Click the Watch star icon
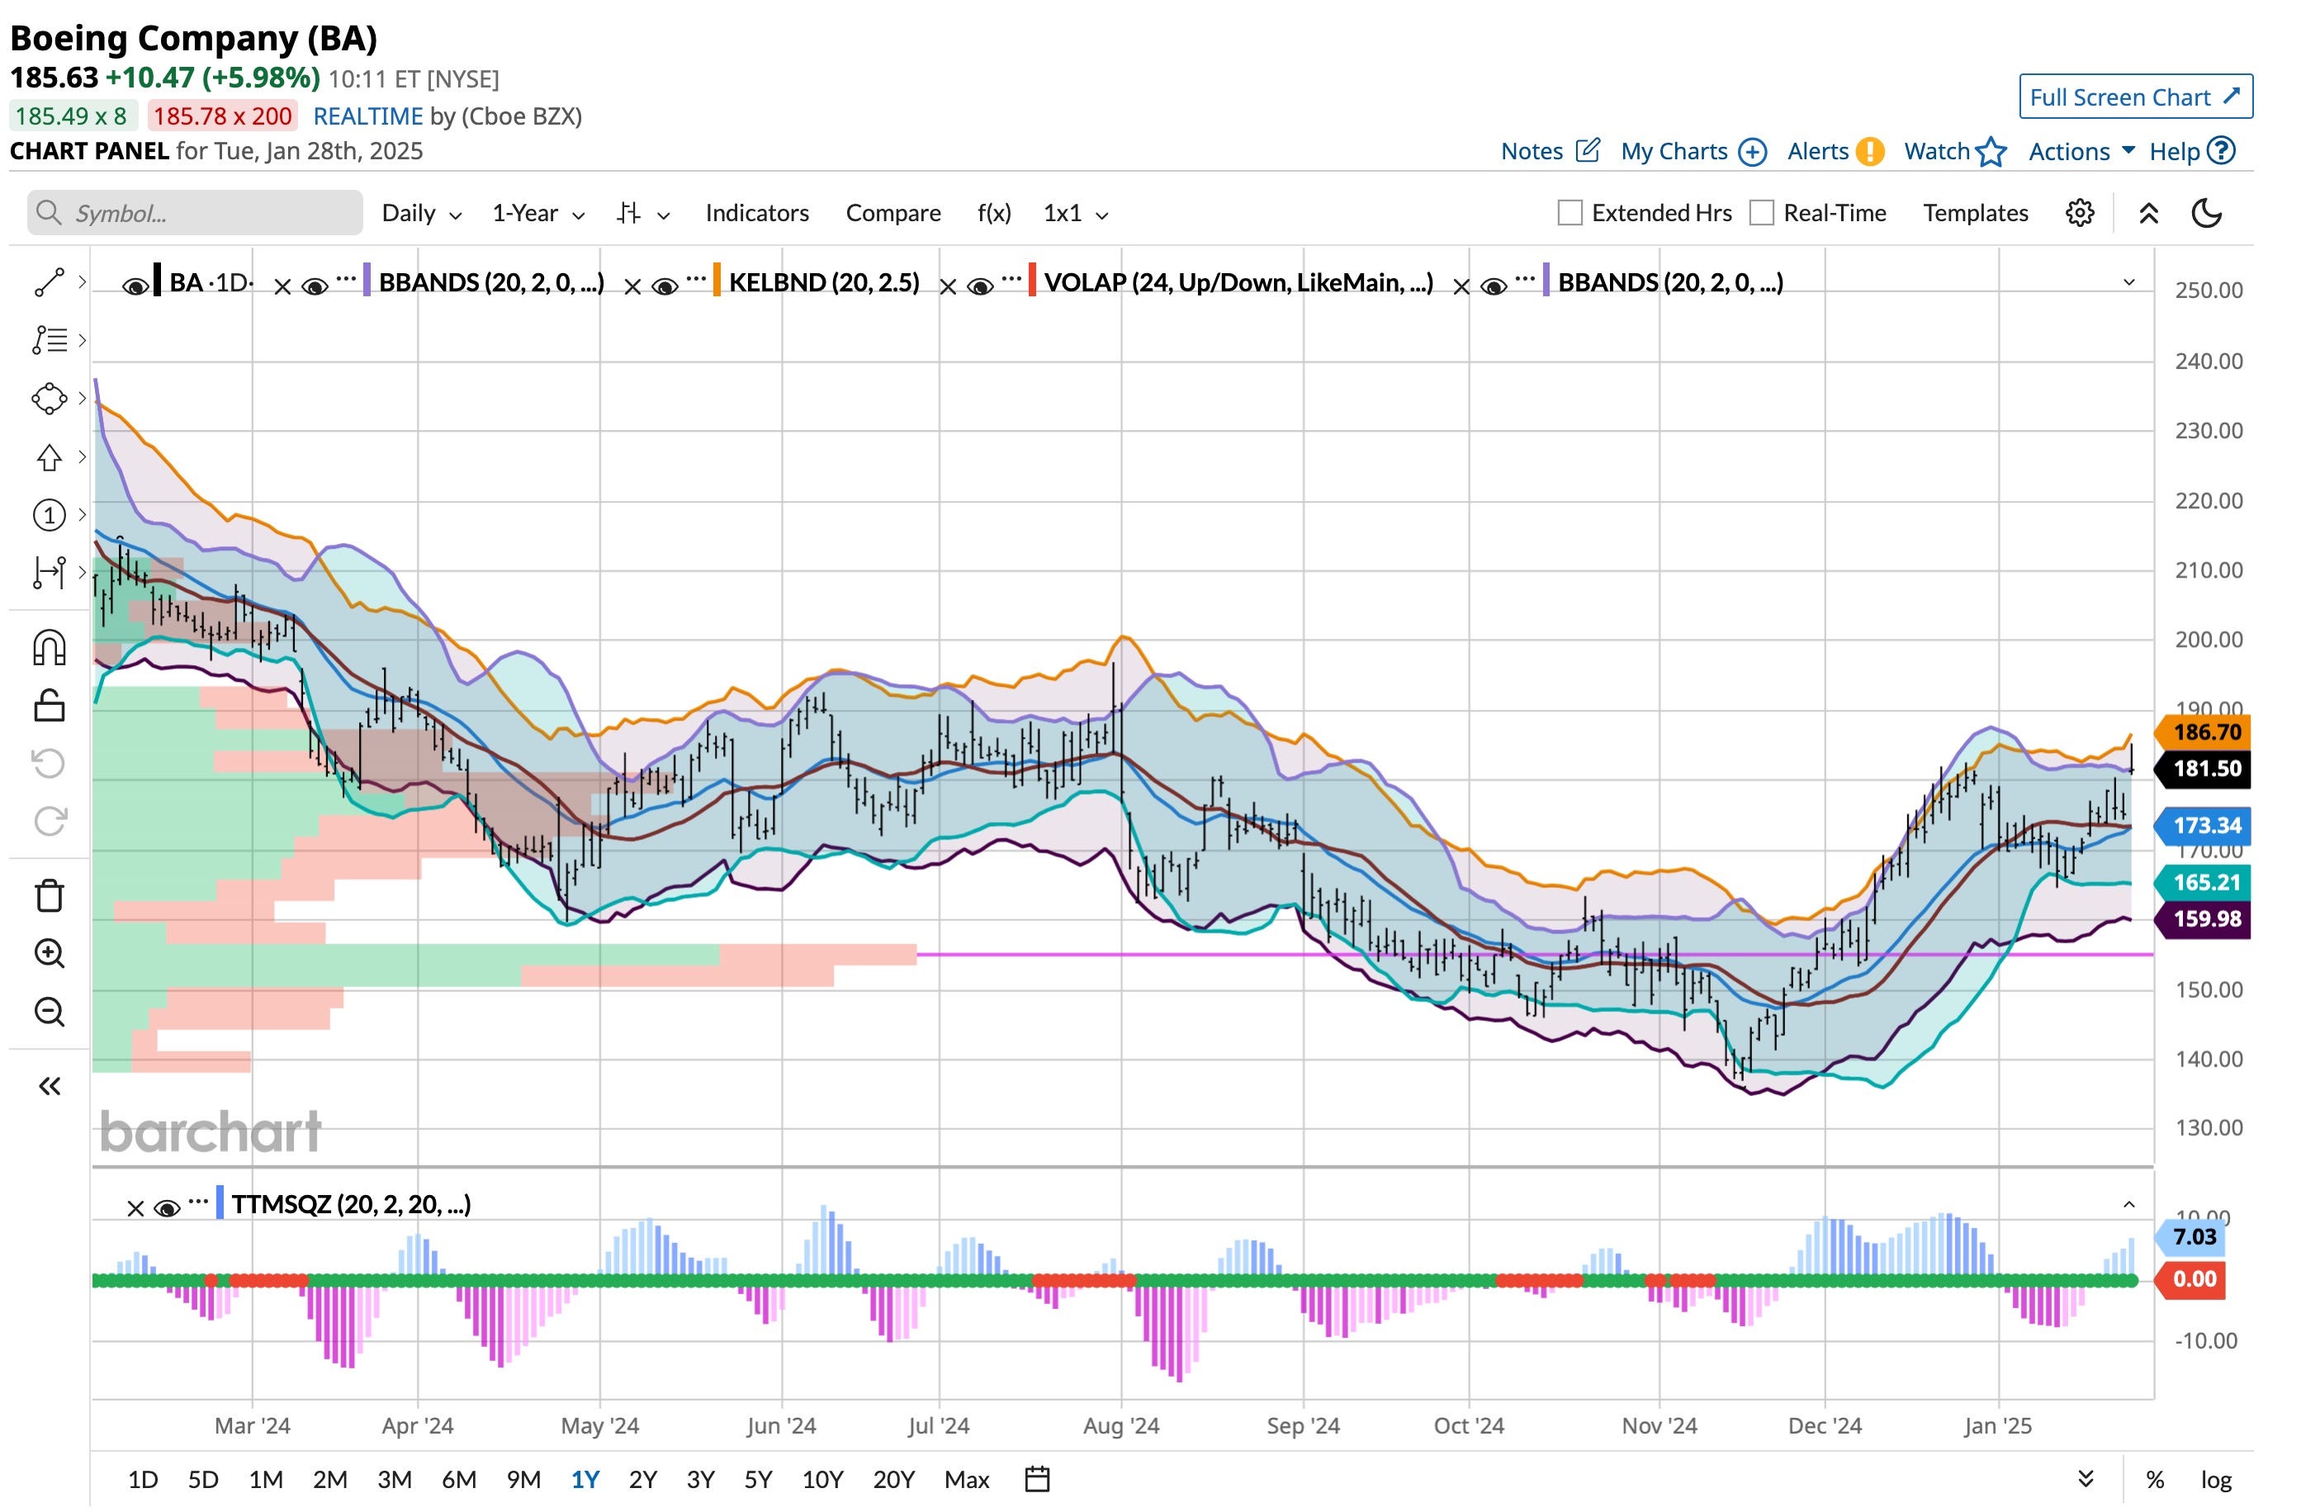 pyautogui.click(x=1991, y=152)
